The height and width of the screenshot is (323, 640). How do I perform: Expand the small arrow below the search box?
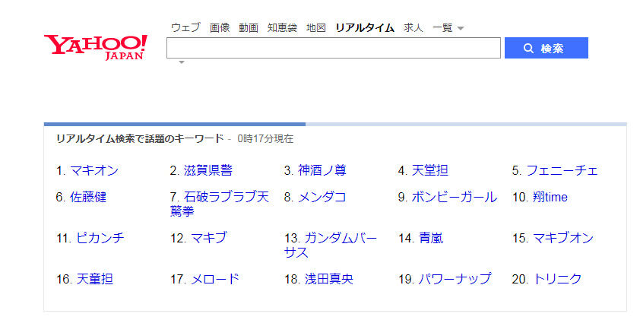point(182,62)
